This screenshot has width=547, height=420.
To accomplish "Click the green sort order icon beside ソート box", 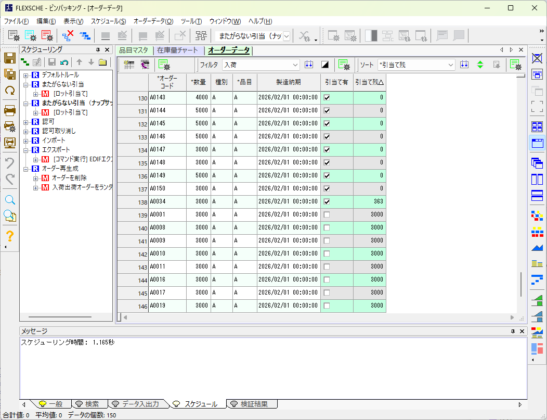I will pos(479,64).
